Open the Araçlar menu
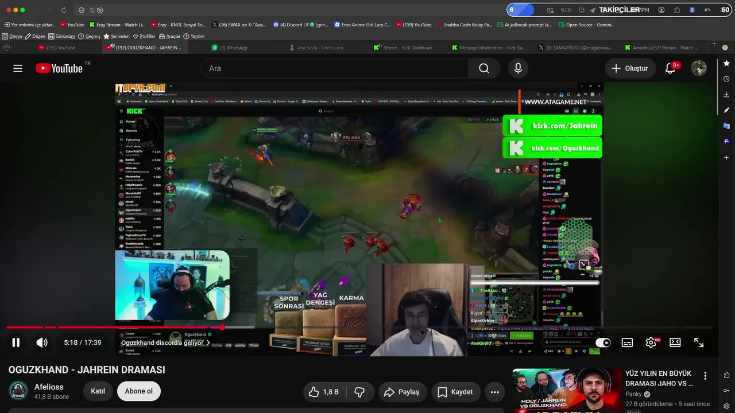The height and width of the screenshot is (413, 735). tap(169, 36)
